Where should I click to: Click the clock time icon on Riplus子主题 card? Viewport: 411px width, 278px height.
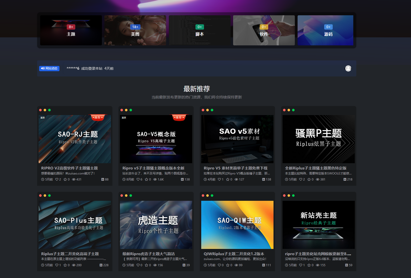[x=43, y=265]
